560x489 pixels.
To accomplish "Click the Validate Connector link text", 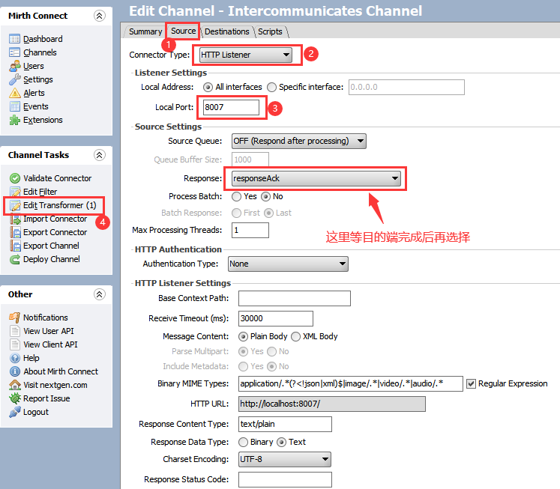I will tap(57, 178).
